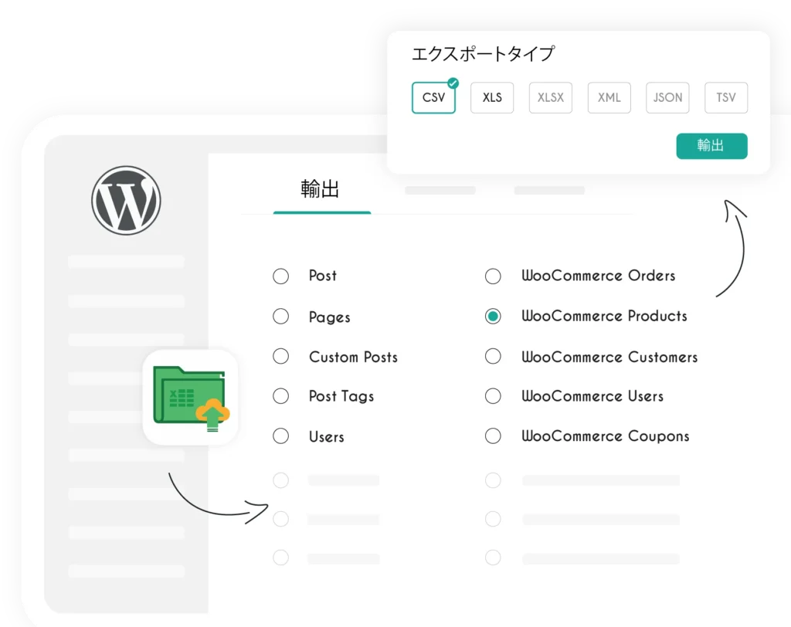This screenshot has height=627, width=791.
Task: Select the Post radio button
Action: (x=281, y=276)
